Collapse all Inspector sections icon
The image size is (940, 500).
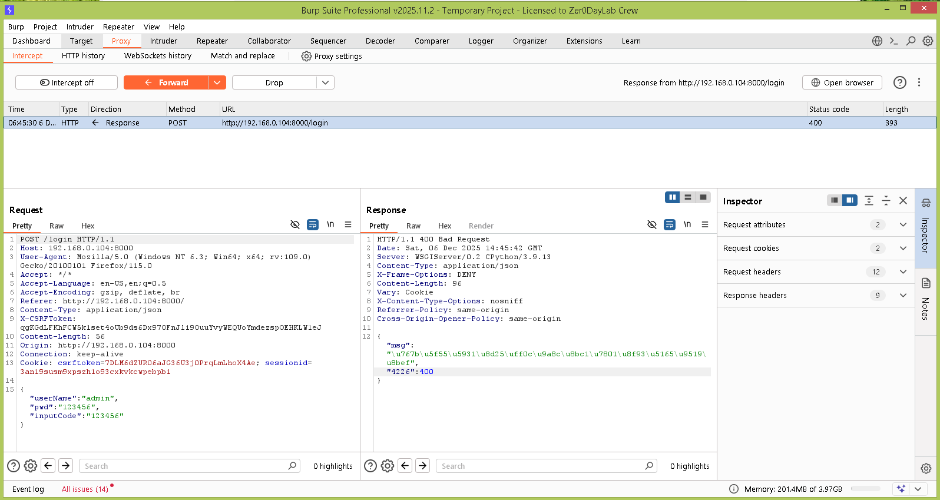pyautogui.click(x=886, y=201)
